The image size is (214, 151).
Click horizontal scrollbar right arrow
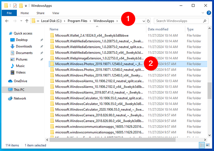click(205, 140)
